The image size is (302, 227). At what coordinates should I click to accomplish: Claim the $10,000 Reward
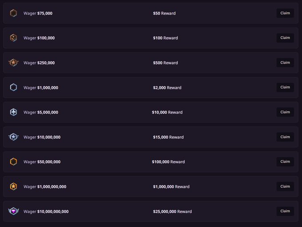coord(285,112)
